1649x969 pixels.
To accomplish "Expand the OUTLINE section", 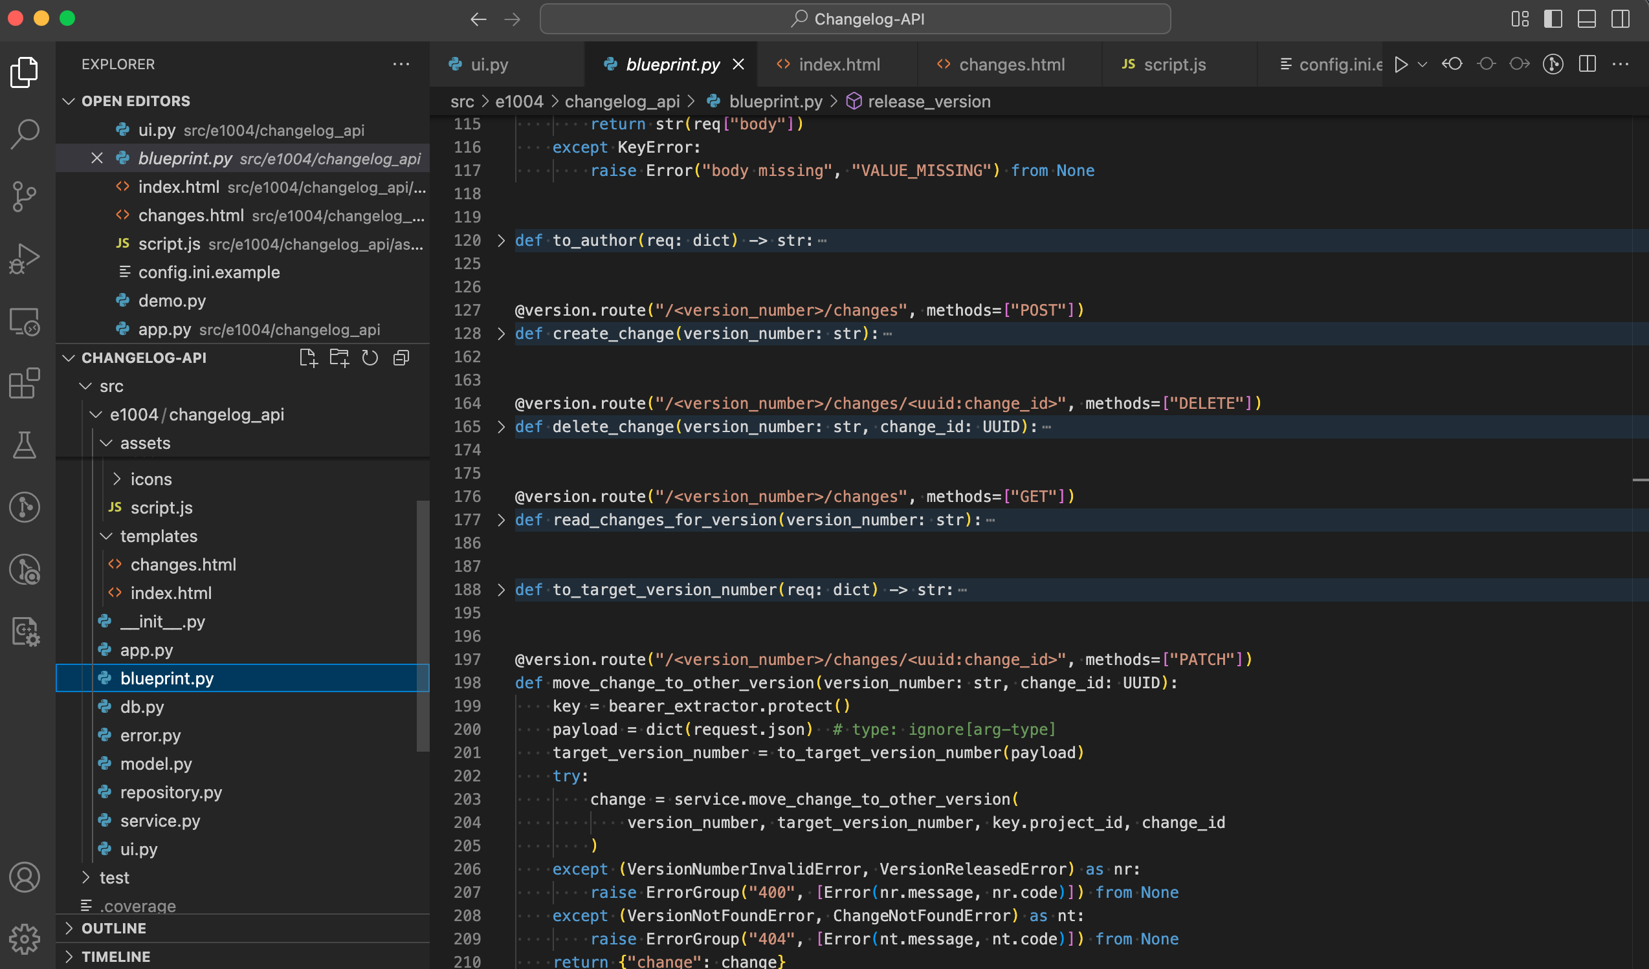I will pos(114,928).
